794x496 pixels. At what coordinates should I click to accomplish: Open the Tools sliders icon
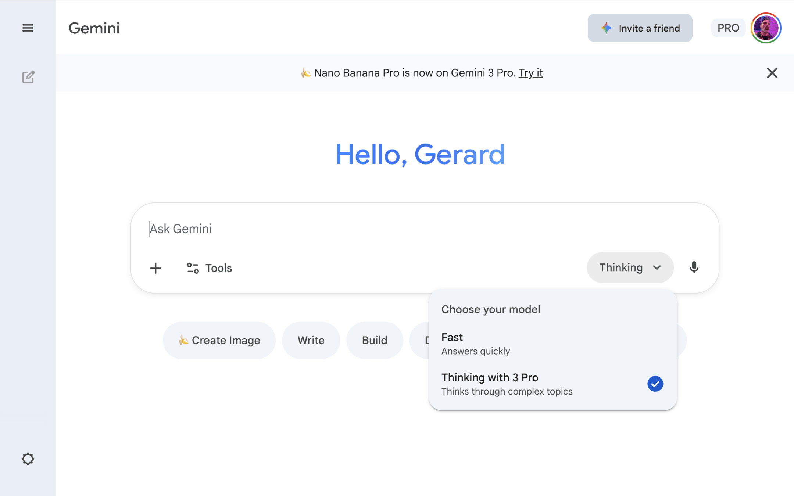point(193,268)
